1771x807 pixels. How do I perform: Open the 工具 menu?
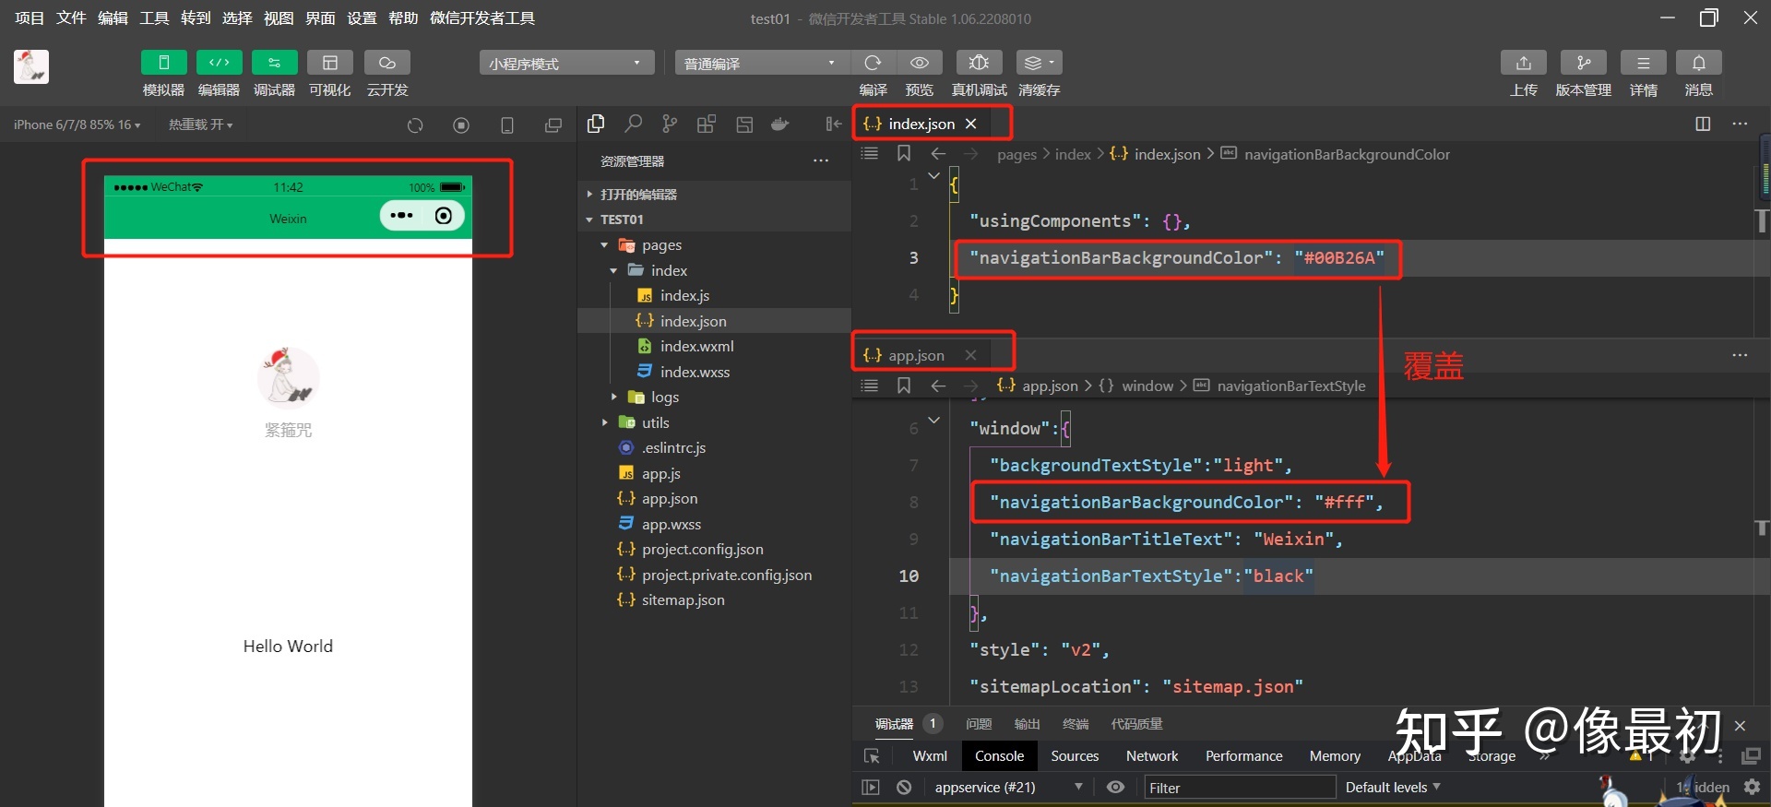(154, 18)
